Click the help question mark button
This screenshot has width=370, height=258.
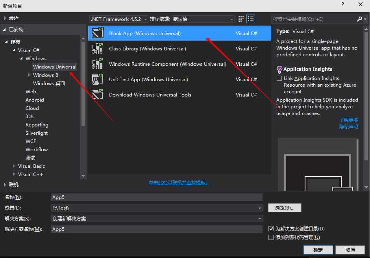tap(342, 4)
